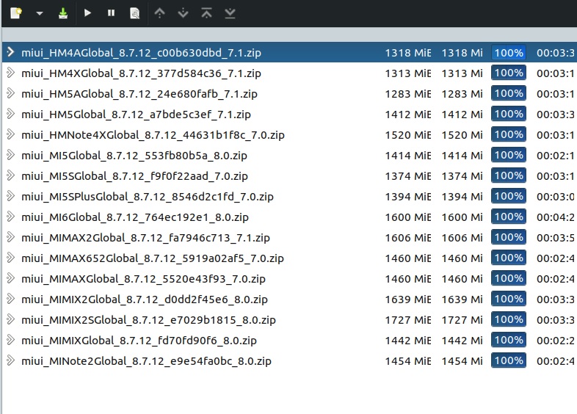Move selected download to bottom
The height and width of the screenshot is (414, 577).
[x=230, y=13]
